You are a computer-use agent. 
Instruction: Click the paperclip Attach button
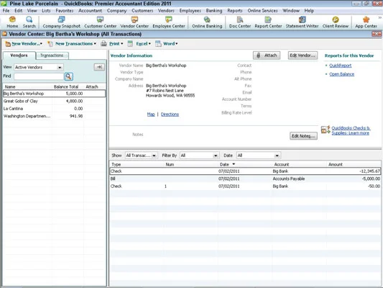[267, 55]
